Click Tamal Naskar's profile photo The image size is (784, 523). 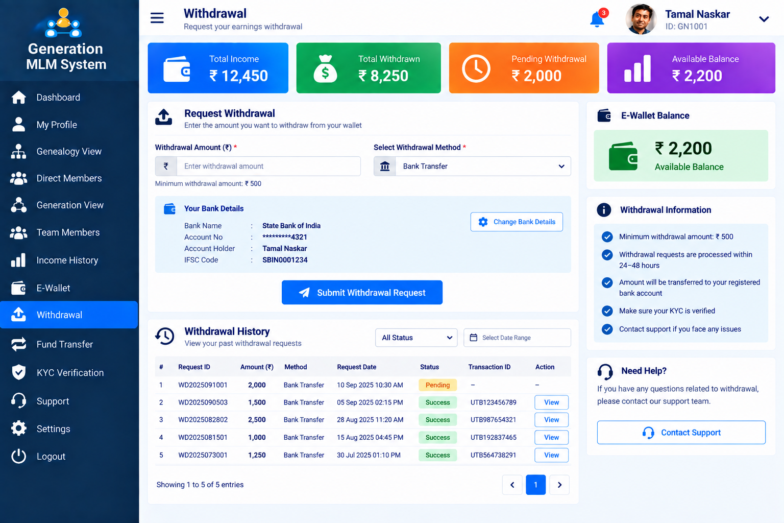(x=641, y=19)
